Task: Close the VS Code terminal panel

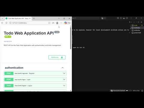Action: [x=141, y=22]
